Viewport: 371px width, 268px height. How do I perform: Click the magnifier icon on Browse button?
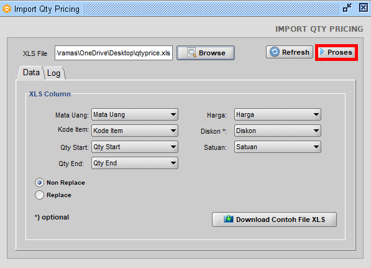[x=192, y=53]
